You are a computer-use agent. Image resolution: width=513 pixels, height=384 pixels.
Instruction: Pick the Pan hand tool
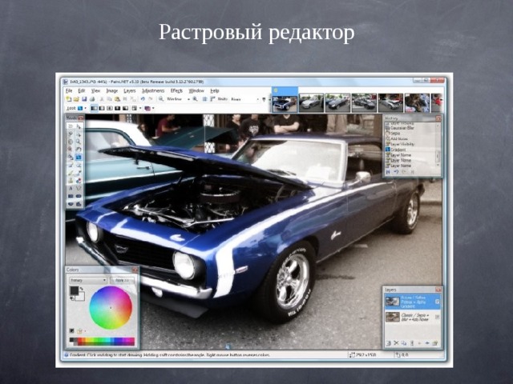pos(79,150)
